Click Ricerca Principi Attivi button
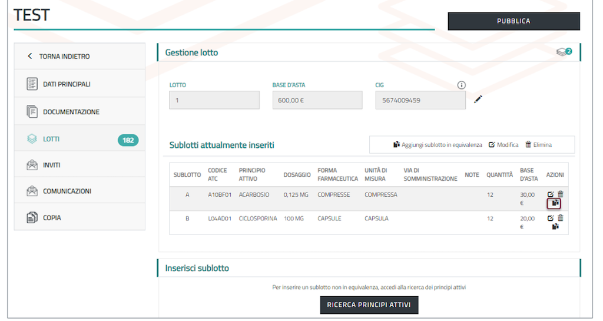 click(369, 305)
